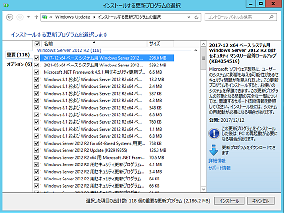Uncheck the 13.2 MB Windows 8.1 update
The image size is (284, 213).
(36, 79)
